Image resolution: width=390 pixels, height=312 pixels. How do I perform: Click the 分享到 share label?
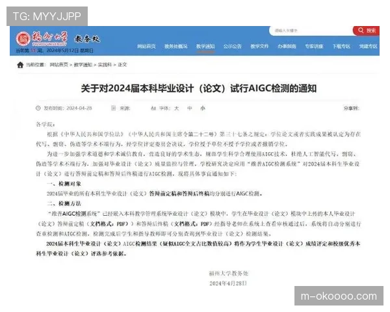coord(352,109)
